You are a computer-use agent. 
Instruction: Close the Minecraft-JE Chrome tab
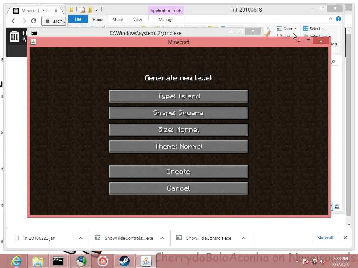click(56, 11)
